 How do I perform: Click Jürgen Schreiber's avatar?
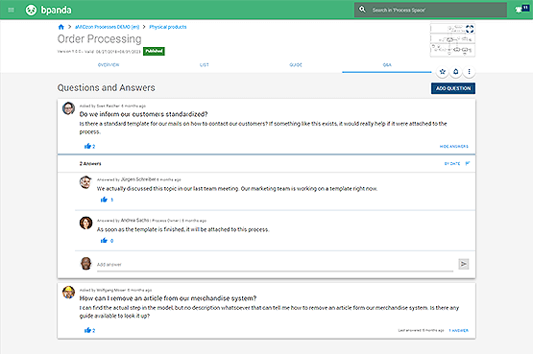85,182
